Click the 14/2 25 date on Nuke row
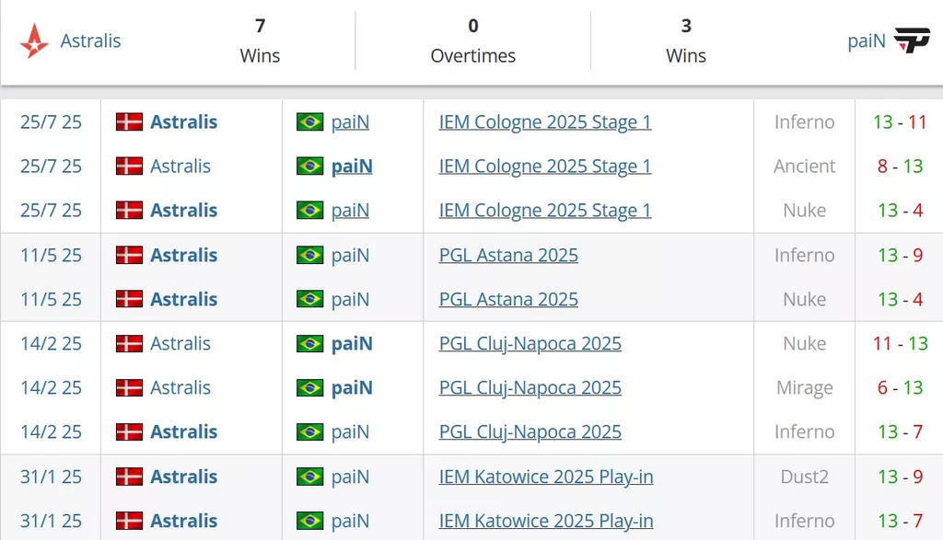Screen dimensions: 943x540 click(x=52, y=343)
